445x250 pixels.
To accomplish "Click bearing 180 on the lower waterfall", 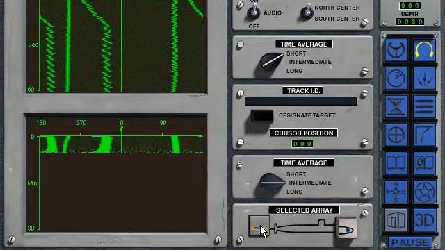I will (x=41, y=123).
